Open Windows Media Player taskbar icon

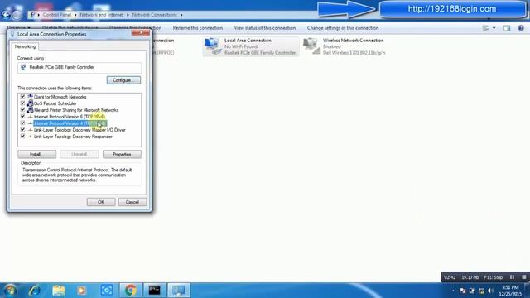[x=81, y=291]
